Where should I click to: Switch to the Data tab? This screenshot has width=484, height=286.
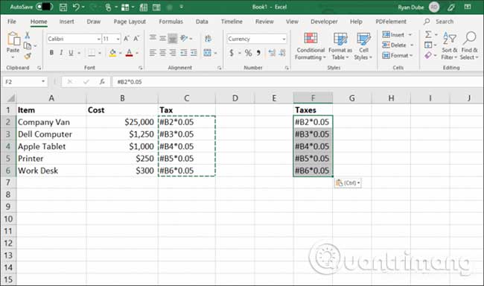pyautogui.click(x=202, y=22)
